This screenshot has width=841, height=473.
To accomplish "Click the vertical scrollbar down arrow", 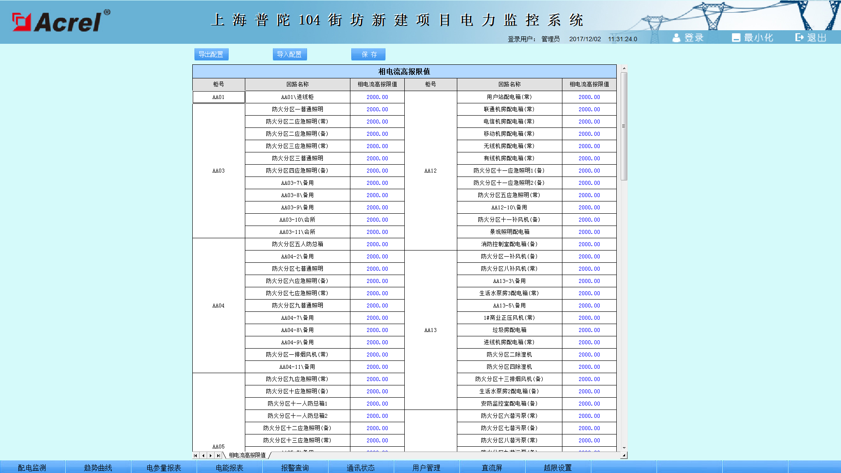I will click(624, 448).
